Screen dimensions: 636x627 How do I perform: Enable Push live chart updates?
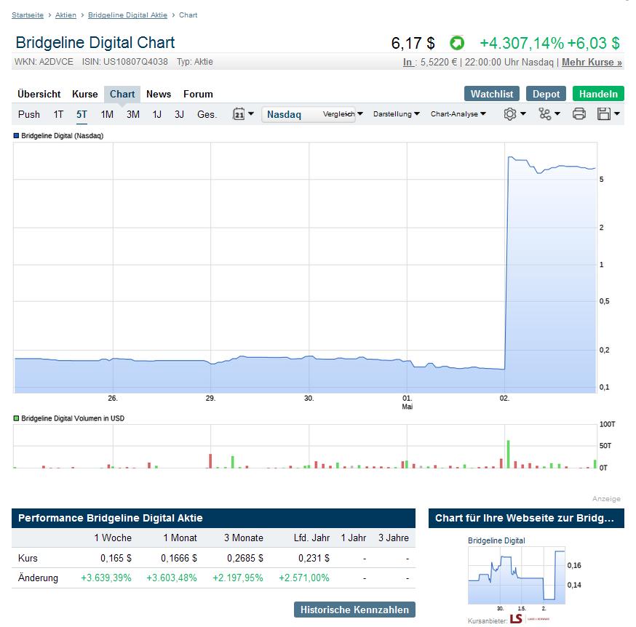click(x=29, y=114)
